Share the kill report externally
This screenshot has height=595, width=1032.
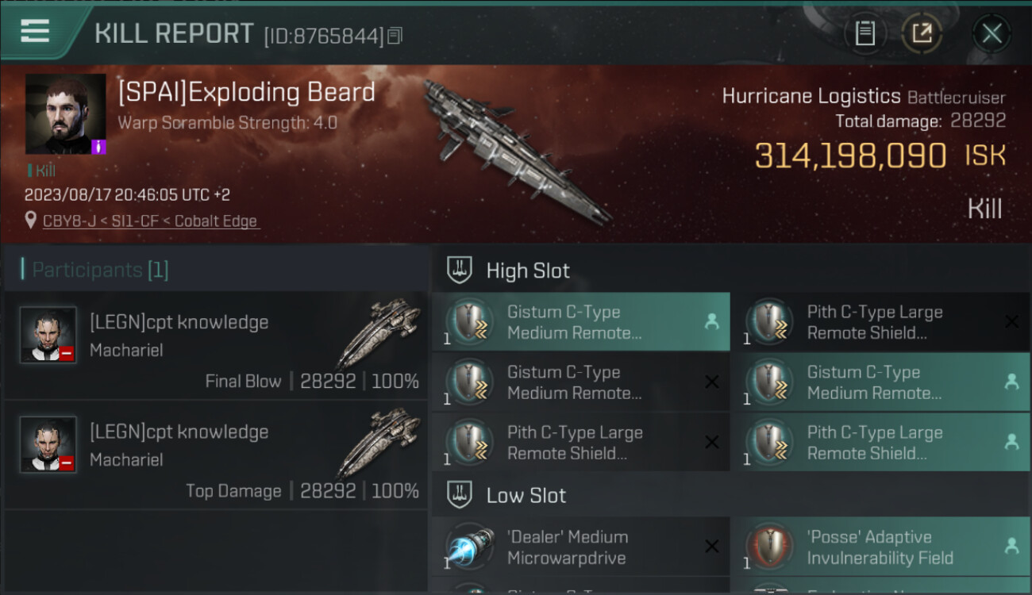point(922,33)
